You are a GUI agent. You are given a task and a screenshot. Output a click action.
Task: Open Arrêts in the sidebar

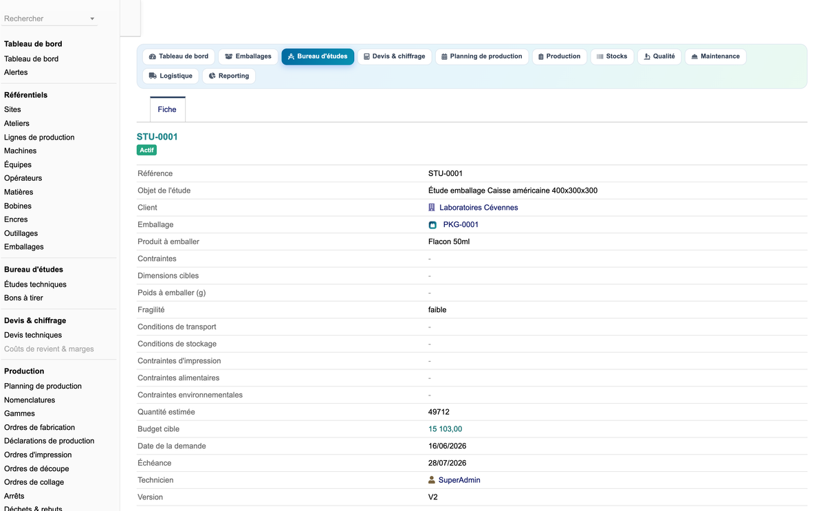coord(14,496)
